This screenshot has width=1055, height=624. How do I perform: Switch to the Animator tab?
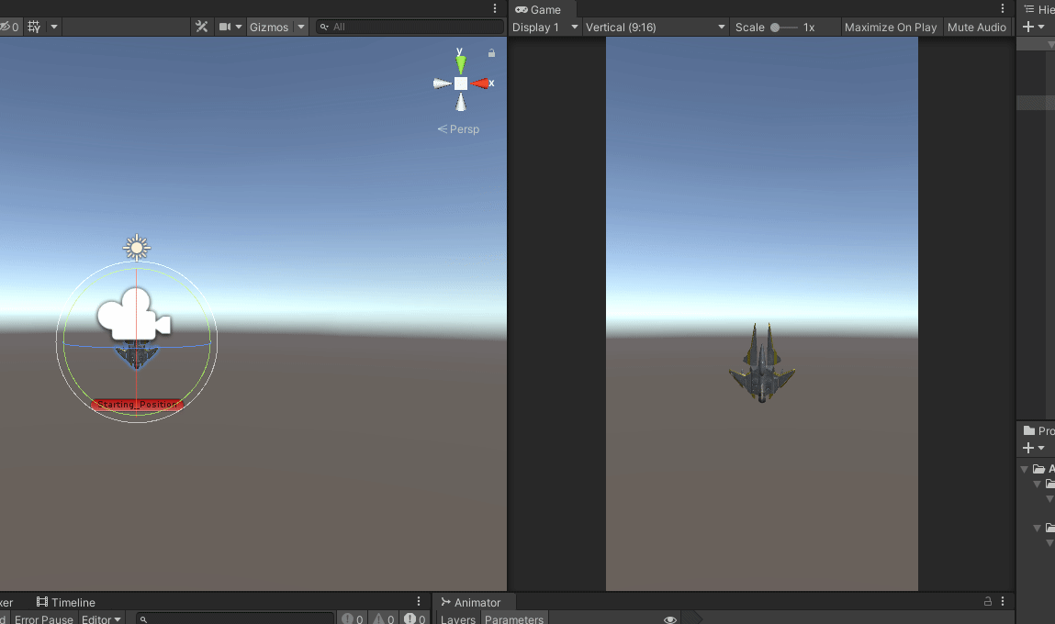(x=471, y=602)
